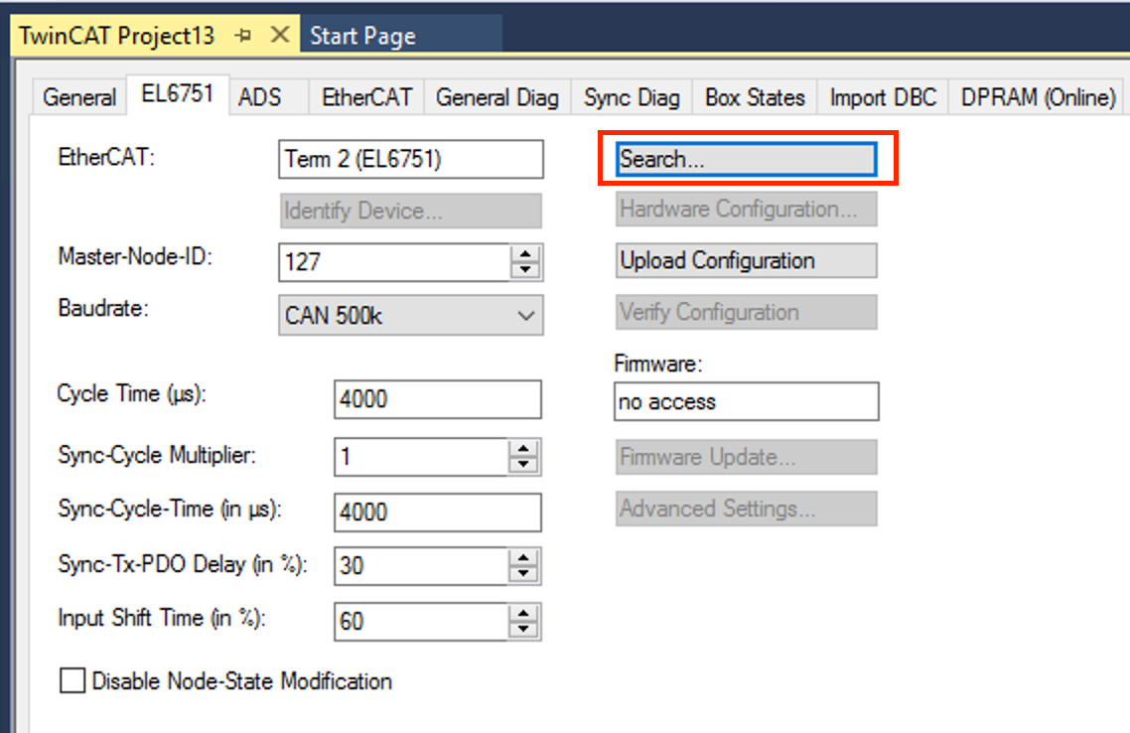1130x733 pixels.
Task: Increase the Master-Node-ID value
Action: pyautogui.click(x=525, y=254)
